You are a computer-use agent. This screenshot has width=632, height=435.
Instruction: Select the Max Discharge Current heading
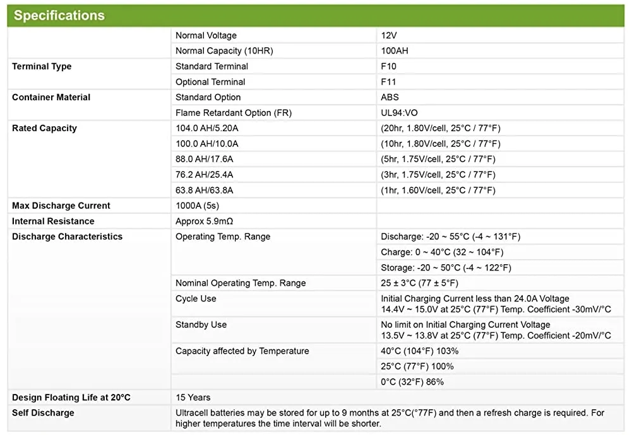[61, 206]
